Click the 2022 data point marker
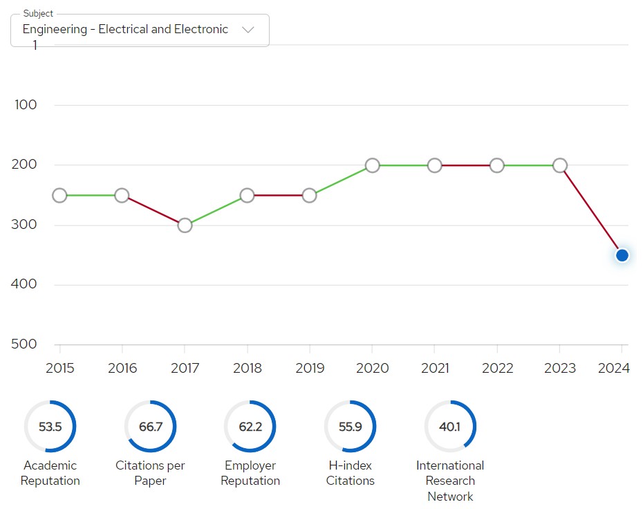Image resolution: width=643 pixels, height=509 pixels. pos(497,165)
